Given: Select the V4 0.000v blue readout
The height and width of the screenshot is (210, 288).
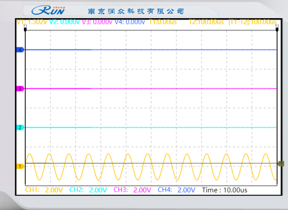Looking at the screenshot, I should click(x=130, y=22).
